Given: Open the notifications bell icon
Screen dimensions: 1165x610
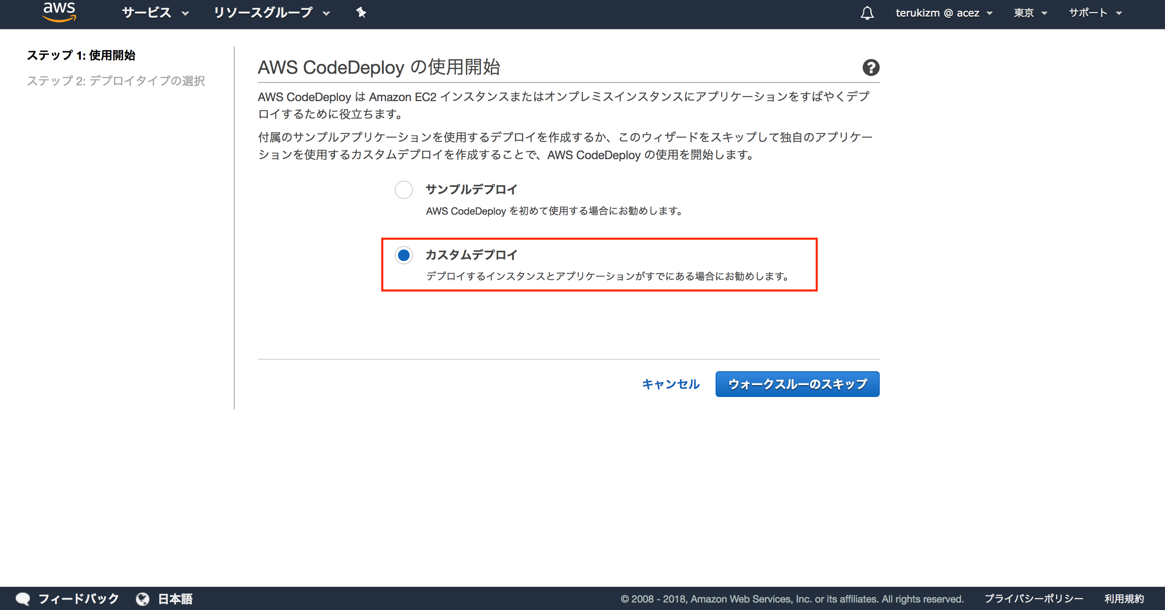Looking at the screenshot, I should point(867,13).
